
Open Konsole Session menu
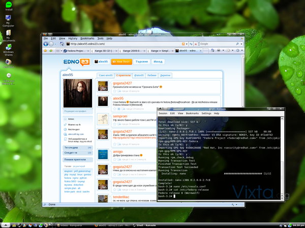click(163, 113)
